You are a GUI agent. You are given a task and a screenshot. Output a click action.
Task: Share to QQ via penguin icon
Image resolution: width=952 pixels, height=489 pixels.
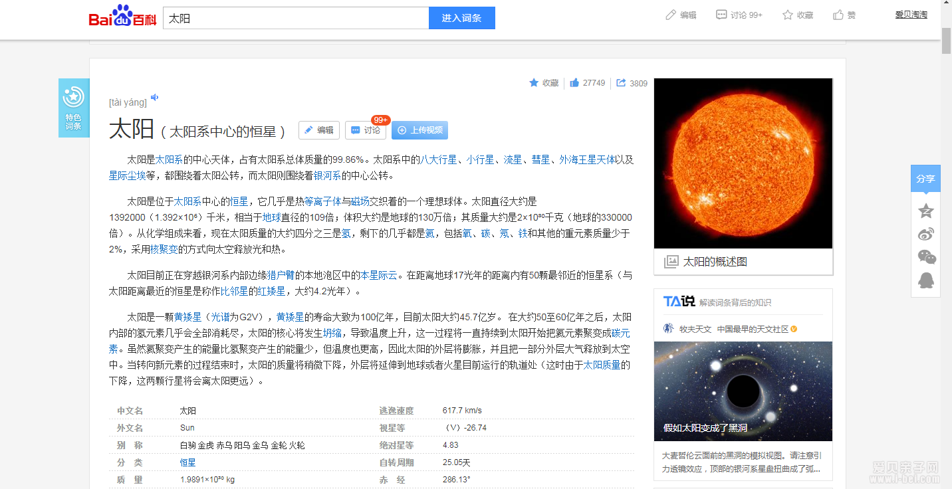click(925, 280)
